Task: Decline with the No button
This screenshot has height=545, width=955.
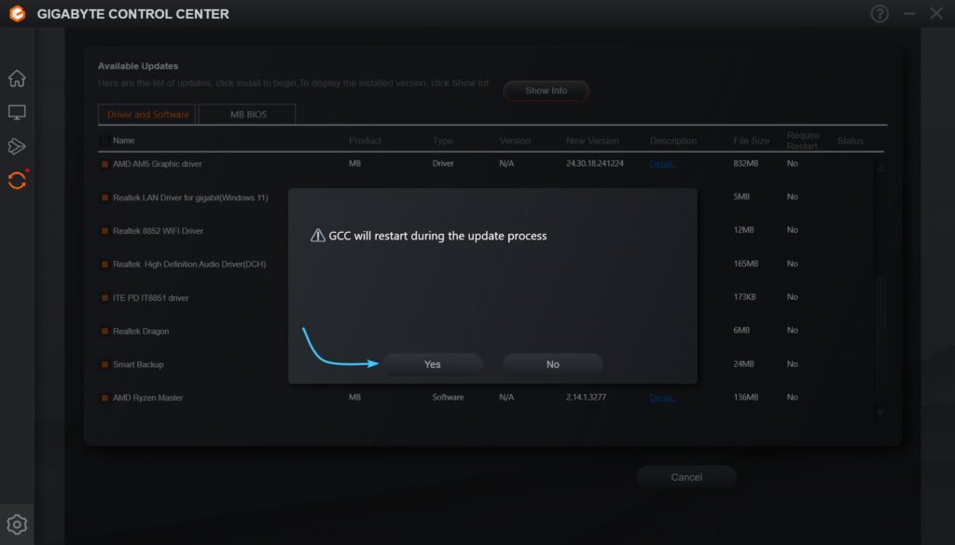Action: [x=552, y=364]
